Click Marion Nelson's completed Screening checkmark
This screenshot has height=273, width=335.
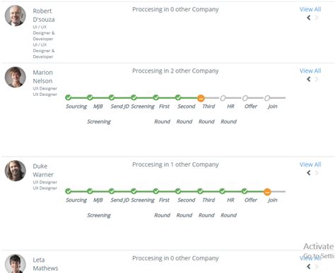134,97
